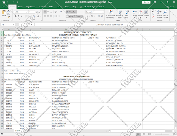The image size is (177, 136).
Task: Click the horizontal scrollbar right arrow
Action: [173, 131]
